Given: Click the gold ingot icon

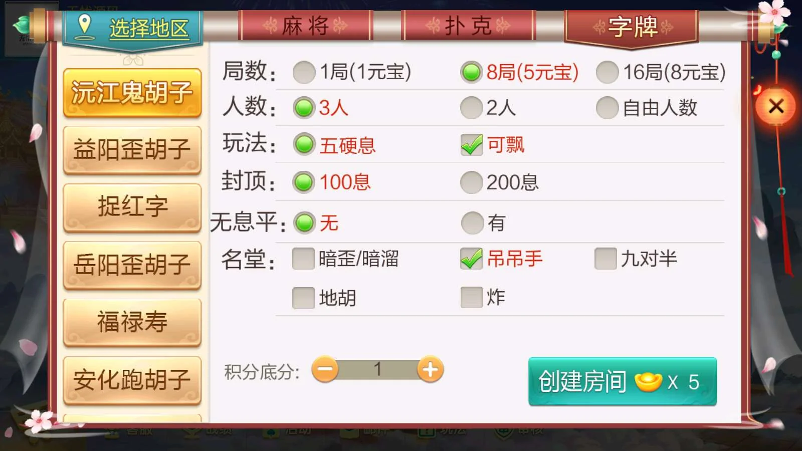Looking at the screenshot, I should point(648,382).
